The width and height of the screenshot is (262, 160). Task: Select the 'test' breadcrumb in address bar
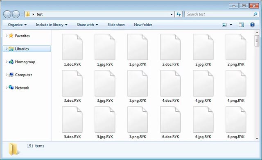(x=40, y=14)
